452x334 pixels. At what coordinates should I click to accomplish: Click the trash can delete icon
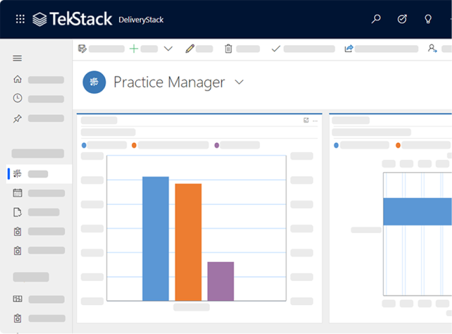point(228,48)
